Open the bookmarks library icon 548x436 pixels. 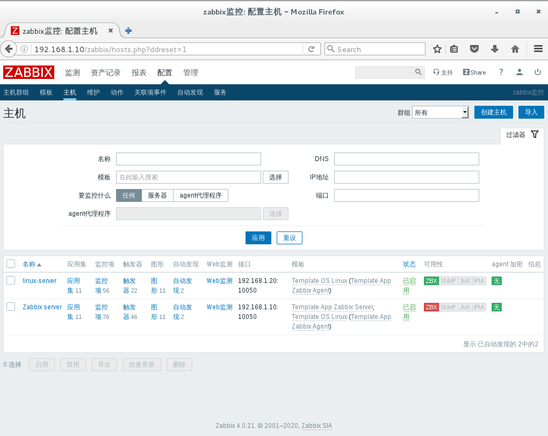[x=454, y=49]
